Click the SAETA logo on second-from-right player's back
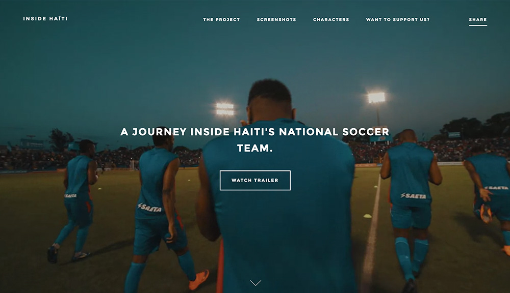This screenshot has width=510, height=293. click(x=413, y=196)
